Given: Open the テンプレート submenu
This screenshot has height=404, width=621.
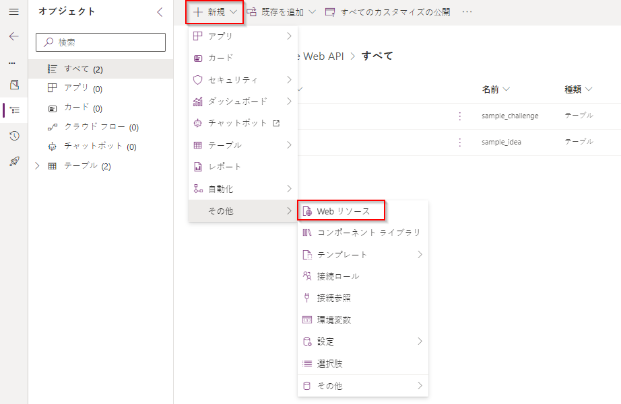Looking at the screenshot, I should coord(363,255).
